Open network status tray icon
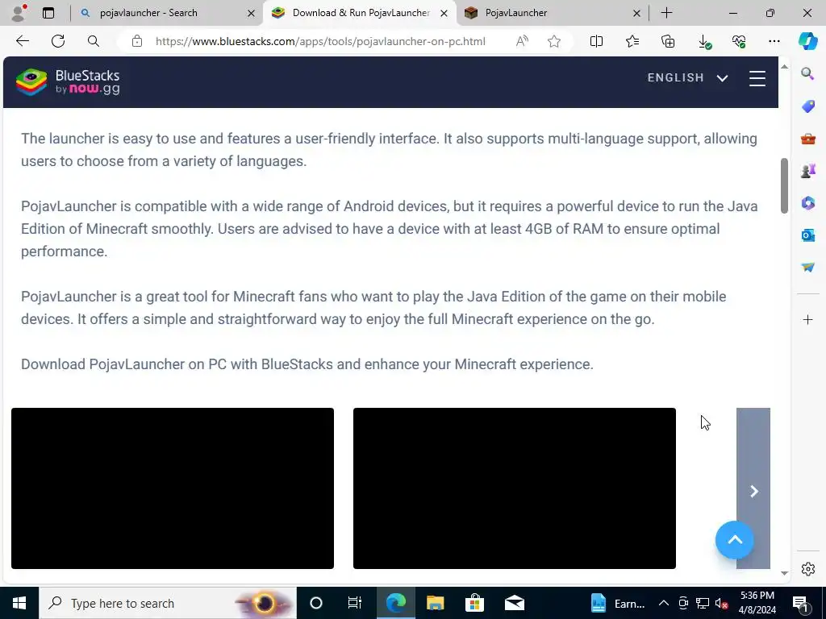Image resolution: width=826 pixels, height=619 pixels. (703, 603)
